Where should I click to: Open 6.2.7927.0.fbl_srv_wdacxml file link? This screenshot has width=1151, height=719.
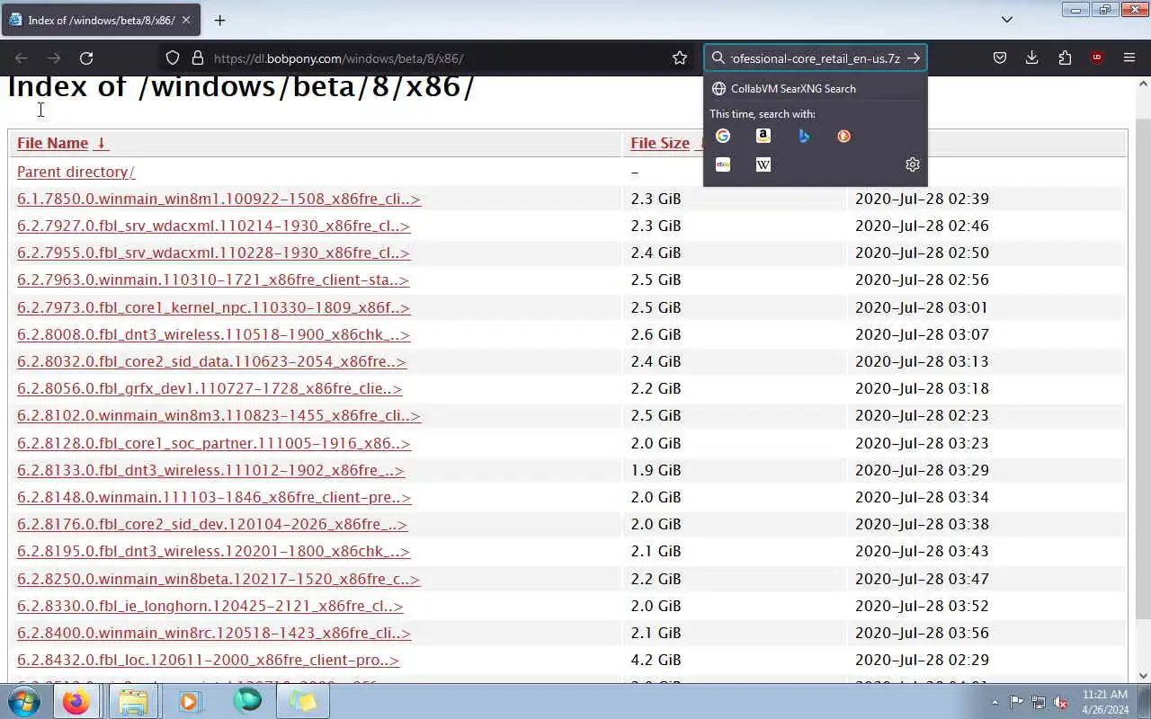click(x=213, y=226)
